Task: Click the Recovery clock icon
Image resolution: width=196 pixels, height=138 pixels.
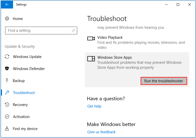Action: click(x=7, y=104)
